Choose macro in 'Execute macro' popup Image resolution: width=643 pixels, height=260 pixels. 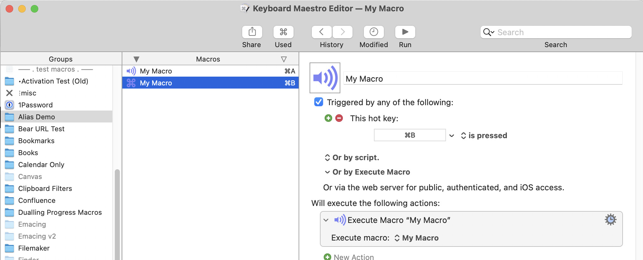point(417,238)
